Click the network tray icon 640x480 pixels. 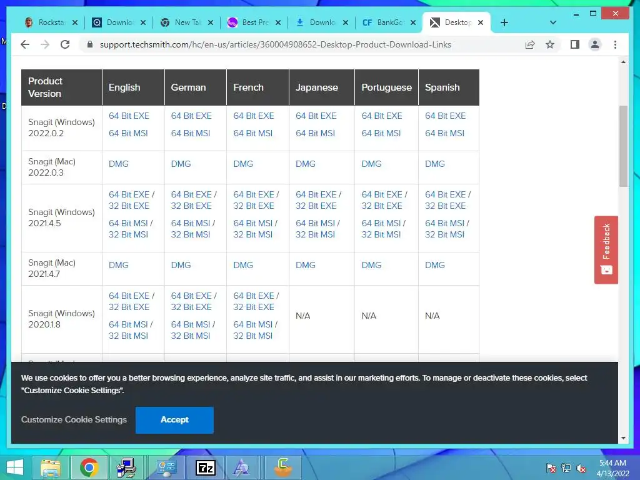(566, 468)
